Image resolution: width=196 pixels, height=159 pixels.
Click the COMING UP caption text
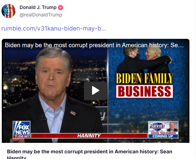pos(163,136)
